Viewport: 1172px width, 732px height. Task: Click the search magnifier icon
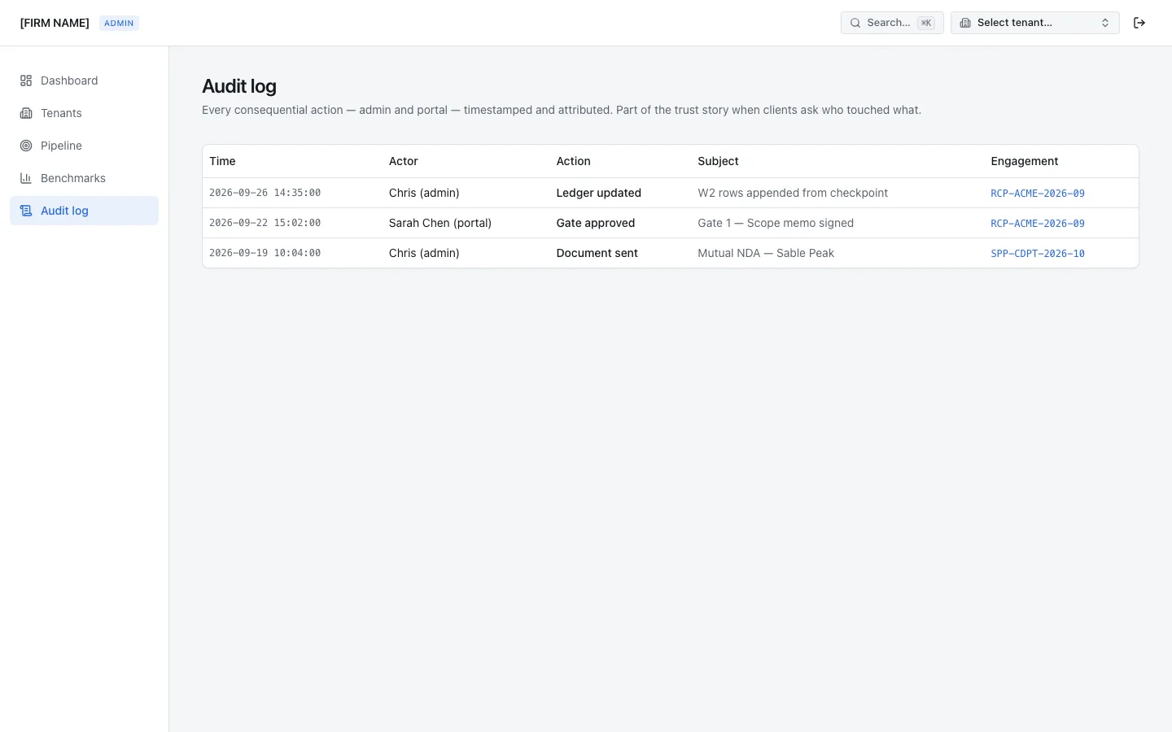(x=855, y=23)
